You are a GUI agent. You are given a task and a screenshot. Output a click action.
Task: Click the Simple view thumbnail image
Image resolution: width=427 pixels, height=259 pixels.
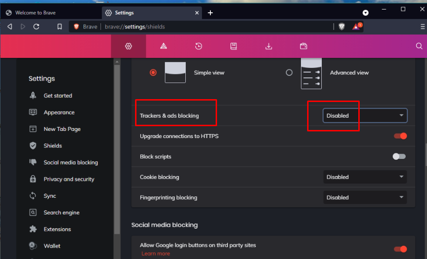[x=175, y=72]
